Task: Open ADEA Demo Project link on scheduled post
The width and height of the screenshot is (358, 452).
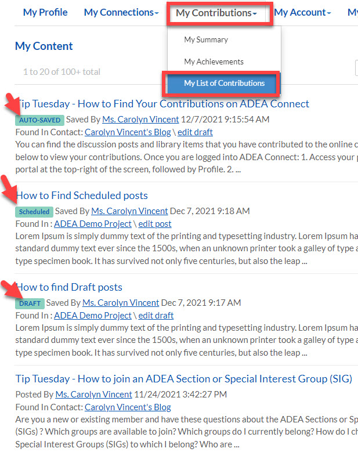Action: (x=93, y=224)
